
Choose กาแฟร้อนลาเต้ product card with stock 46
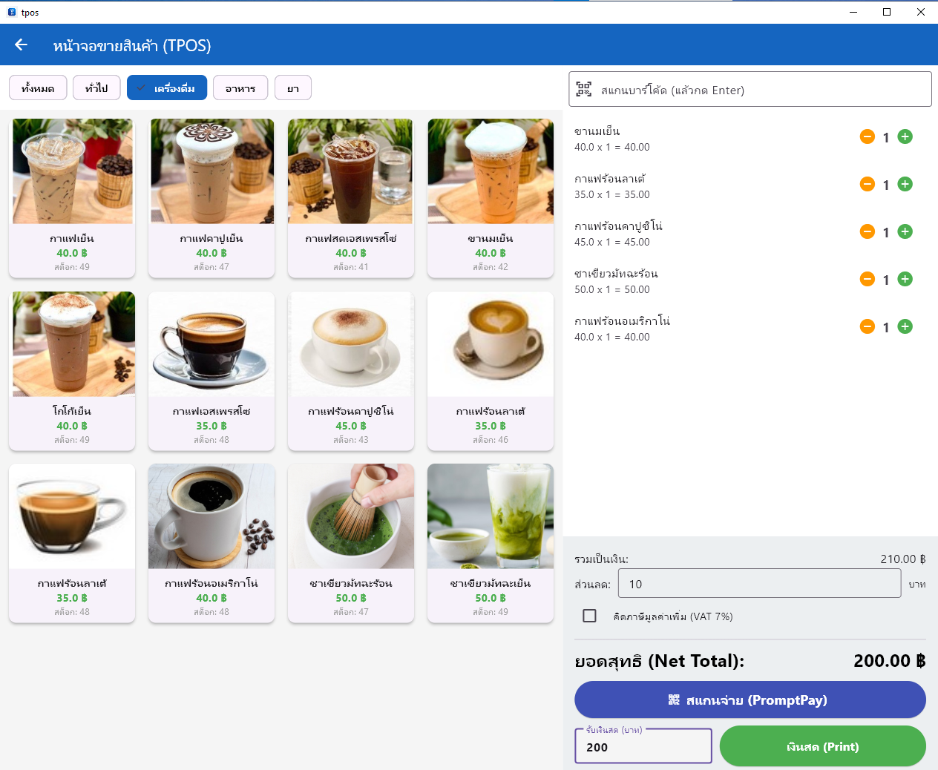pos(491,371)
